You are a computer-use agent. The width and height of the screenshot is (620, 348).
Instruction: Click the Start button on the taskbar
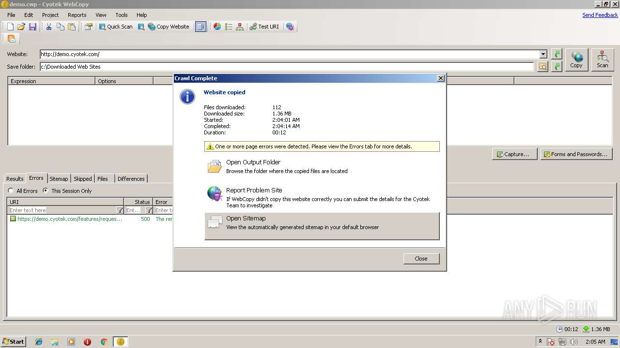pyautogui.click(x=14, y=341)
